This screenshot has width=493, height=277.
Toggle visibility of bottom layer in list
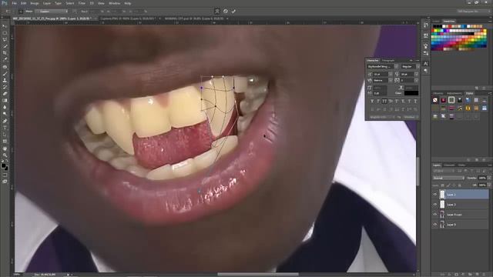tap(435, 225)
